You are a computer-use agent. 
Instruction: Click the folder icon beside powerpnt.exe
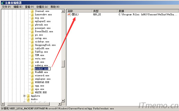tap(32, 28)
